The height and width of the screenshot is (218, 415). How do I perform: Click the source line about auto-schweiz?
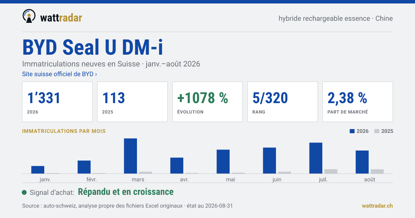click(x=127, y=206)
